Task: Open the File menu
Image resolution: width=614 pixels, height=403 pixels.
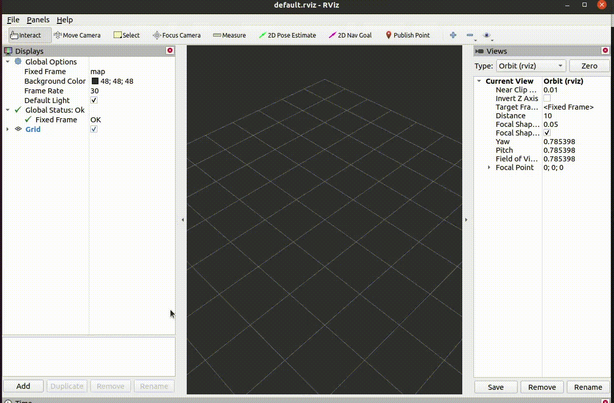Action: (13, 20)
